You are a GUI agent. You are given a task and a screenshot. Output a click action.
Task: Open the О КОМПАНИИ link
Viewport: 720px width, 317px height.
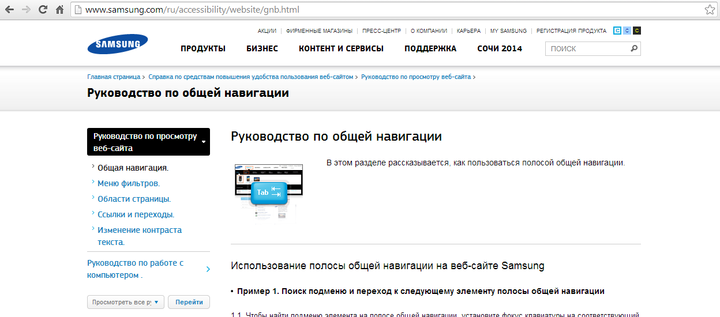tap(429, 31)
